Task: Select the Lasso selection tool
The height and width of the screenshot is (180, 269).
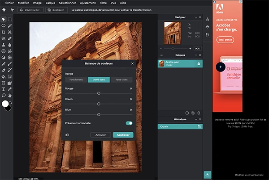Action: point(4,26)
